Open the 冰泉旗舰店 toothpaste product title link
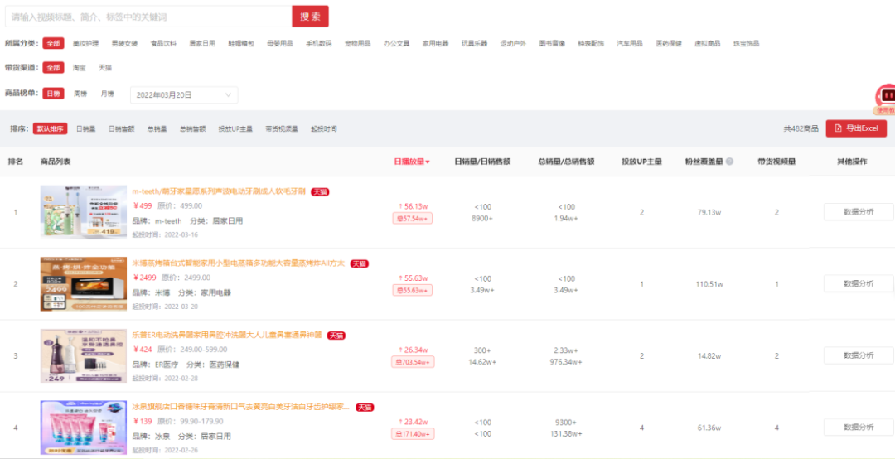 241,408
